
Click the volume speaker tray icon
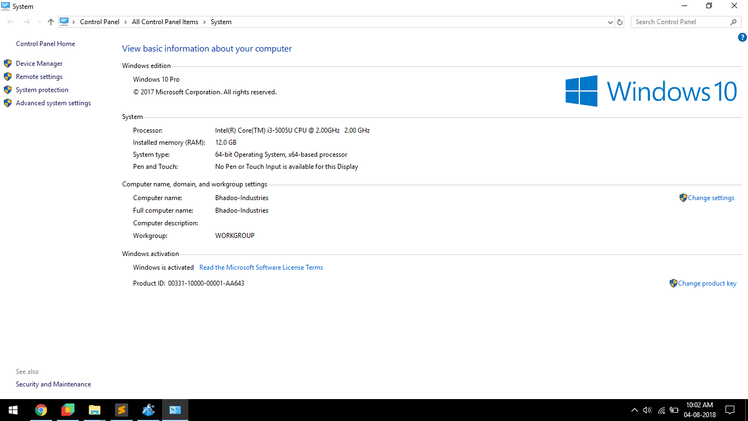pyautogui.click(x=648, y=410)
